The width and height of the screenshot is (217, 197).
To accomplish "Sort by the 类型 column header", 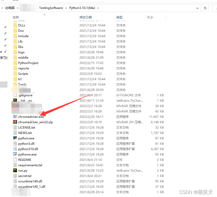I will coord(119,17).
